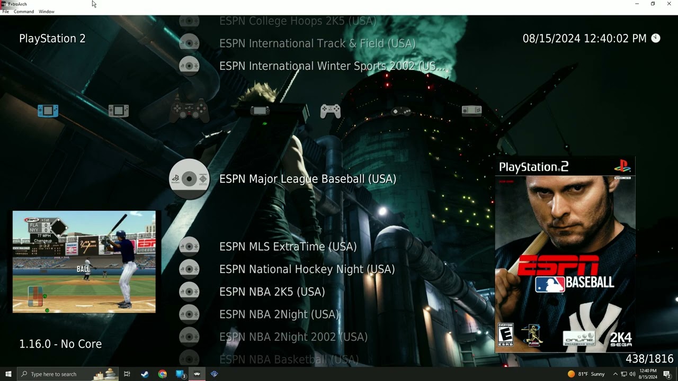The width and height of the screenshot is (678, 381).
Task: Click disc icon beside ESPN NBA 2Night 2002
Action: [189, 337]
